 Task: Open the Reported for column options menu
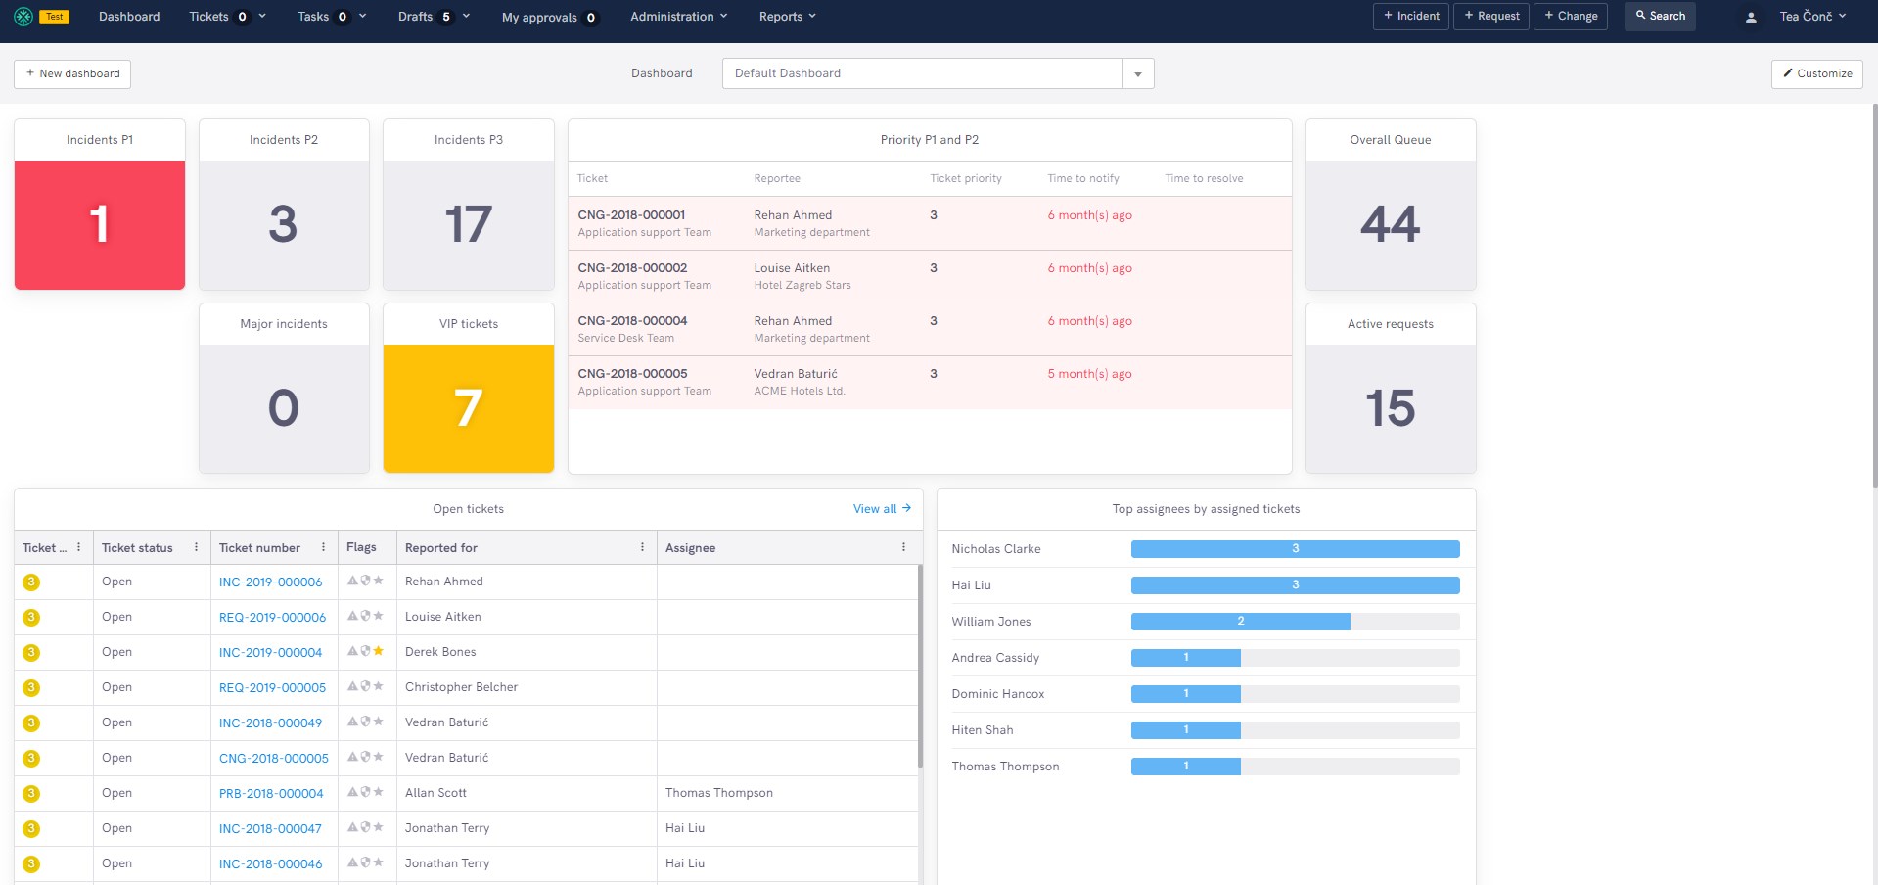tap(643, 547)
